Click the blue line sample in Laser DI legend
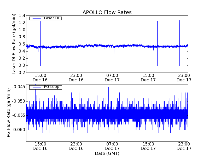The height and width of the screenshot is (157, 209). tap(37, 18)
